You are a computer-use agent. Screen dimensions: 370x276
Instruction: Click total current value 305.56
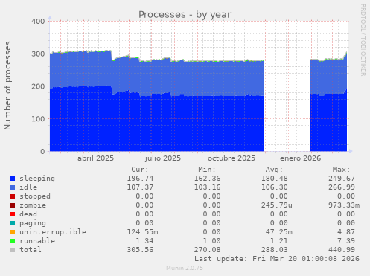[x=140, y=250]
